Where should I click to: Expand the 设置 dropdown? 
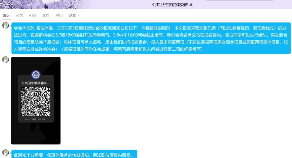pyautogui.click(x=74, y=16)
